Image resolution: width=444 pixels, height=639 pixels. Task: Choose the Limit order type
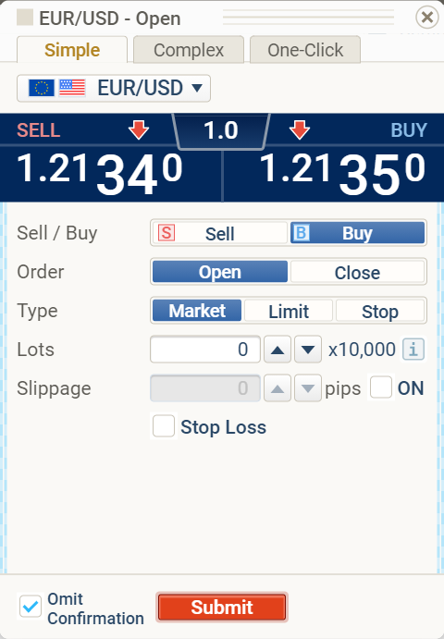tap(289, 312)
